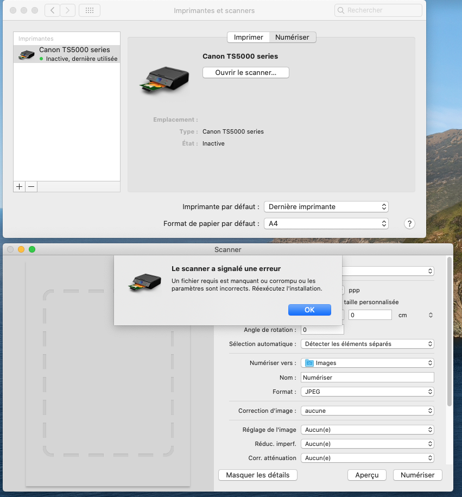Add a printer with the plus button
The height and width of the screenshot is (497, 462).
[20, 187]
